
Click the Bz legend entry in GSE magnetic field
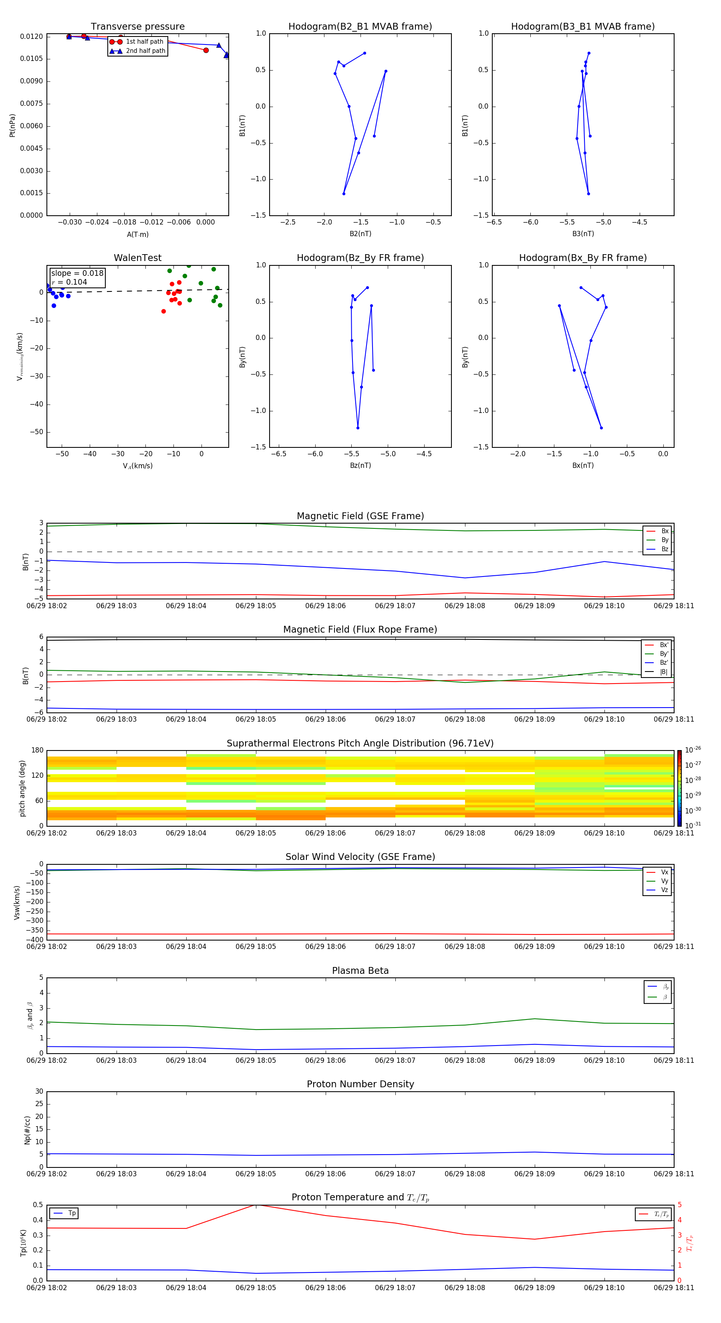pyautogui.click(x=657, y=550)
